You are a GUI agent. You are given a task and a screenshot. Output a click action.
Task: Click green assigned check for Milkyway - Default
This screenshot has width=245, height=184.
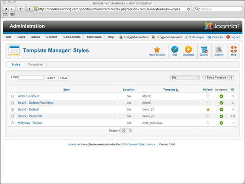pyautogui.click(x=221, y=123)
